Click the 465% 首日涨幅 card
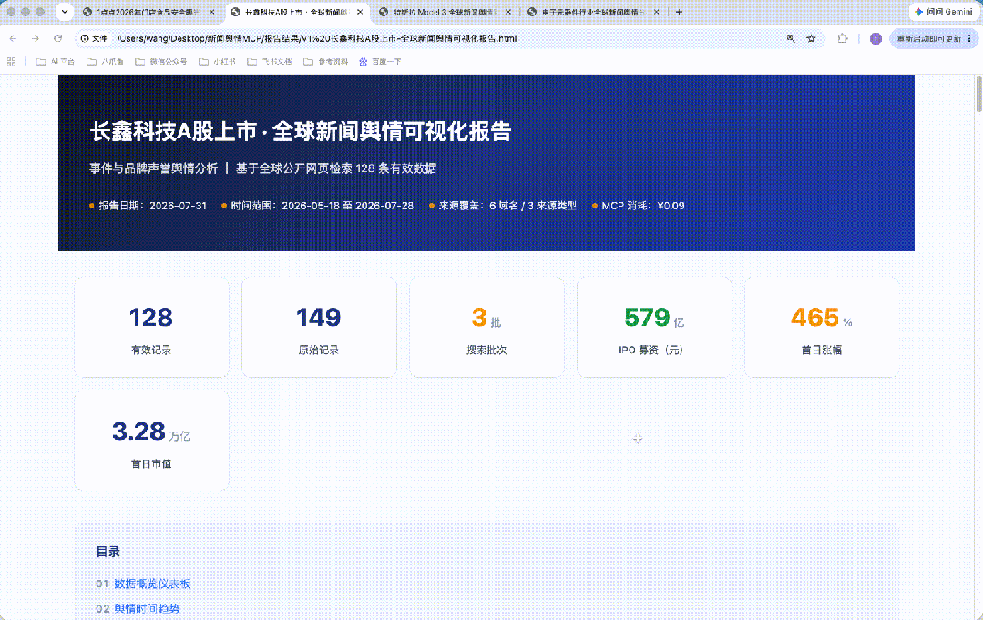 pos(821,328)
